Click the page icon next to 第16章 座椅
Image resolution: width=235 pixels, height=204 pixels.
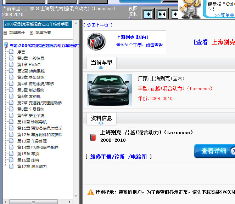tap(11, 160)
